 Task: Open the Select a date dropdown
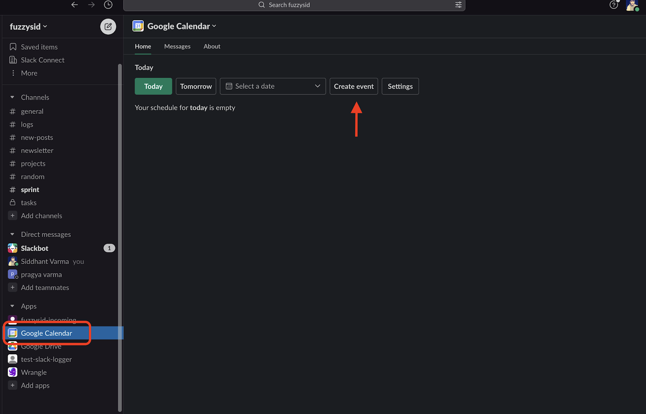273,86
